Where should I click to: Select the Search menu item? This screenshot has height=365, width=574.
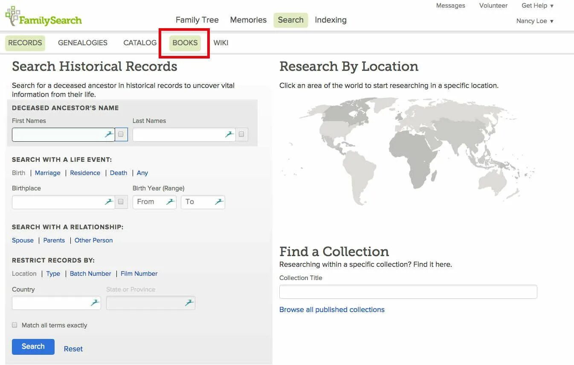click(x=291, y=20)
